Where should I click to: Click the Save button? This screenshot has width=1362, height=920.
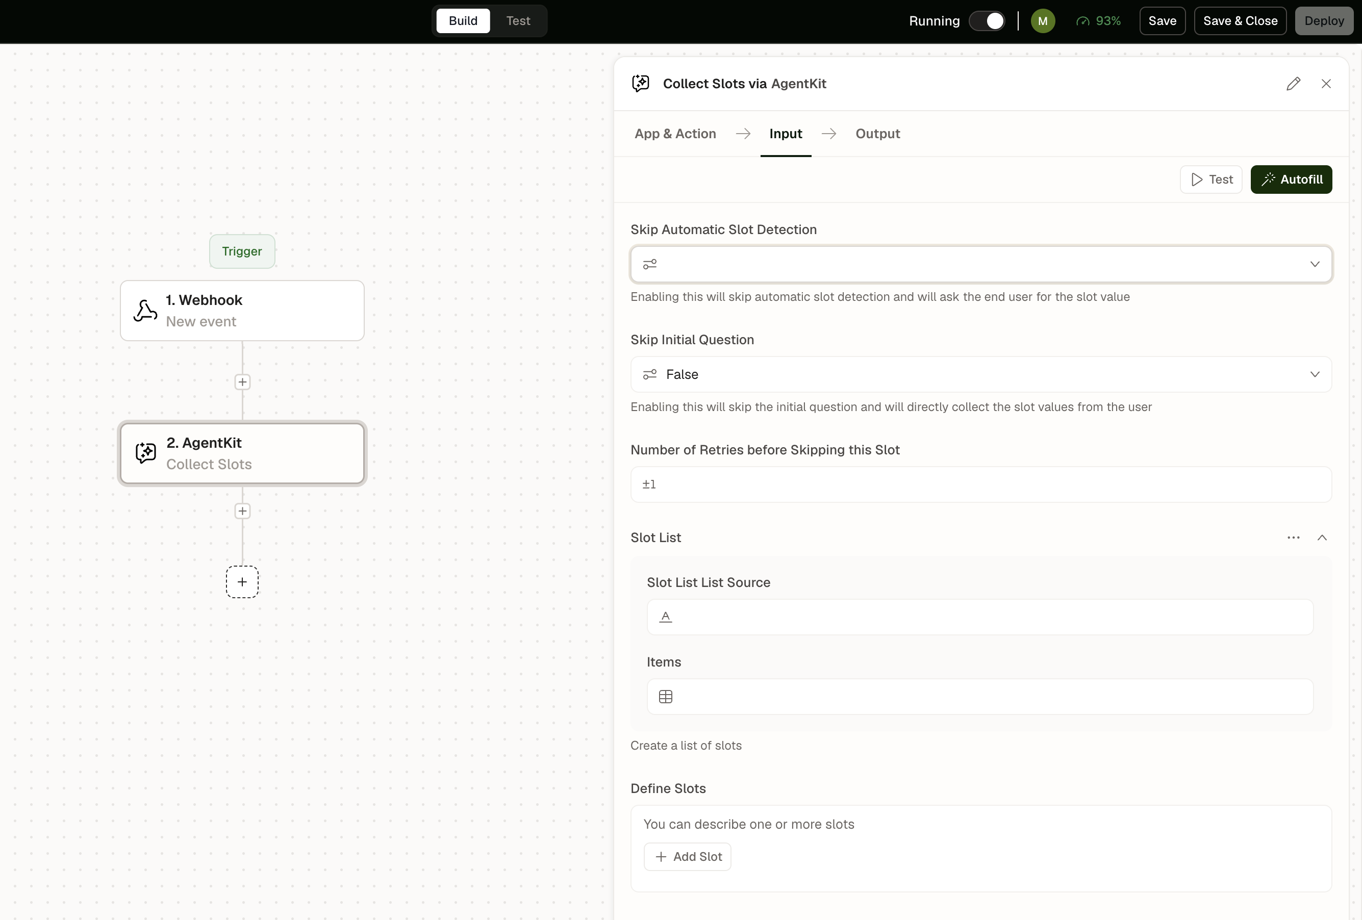(x=1162, y=21)
